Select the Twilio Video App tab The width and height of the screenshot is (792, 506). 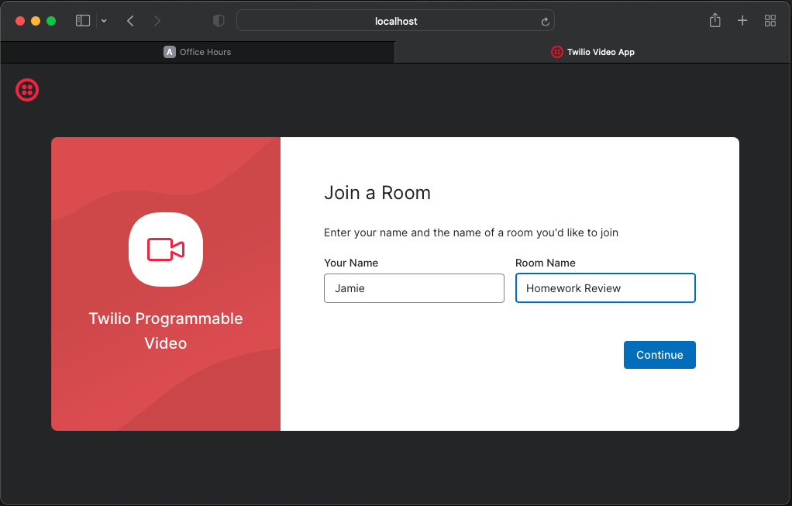pyautogui.click(x=593, y=52)
